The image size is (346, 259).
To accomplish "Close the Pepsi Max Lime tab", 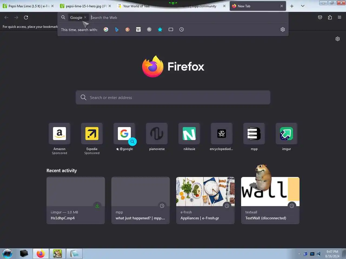I will tap(52, 6).
